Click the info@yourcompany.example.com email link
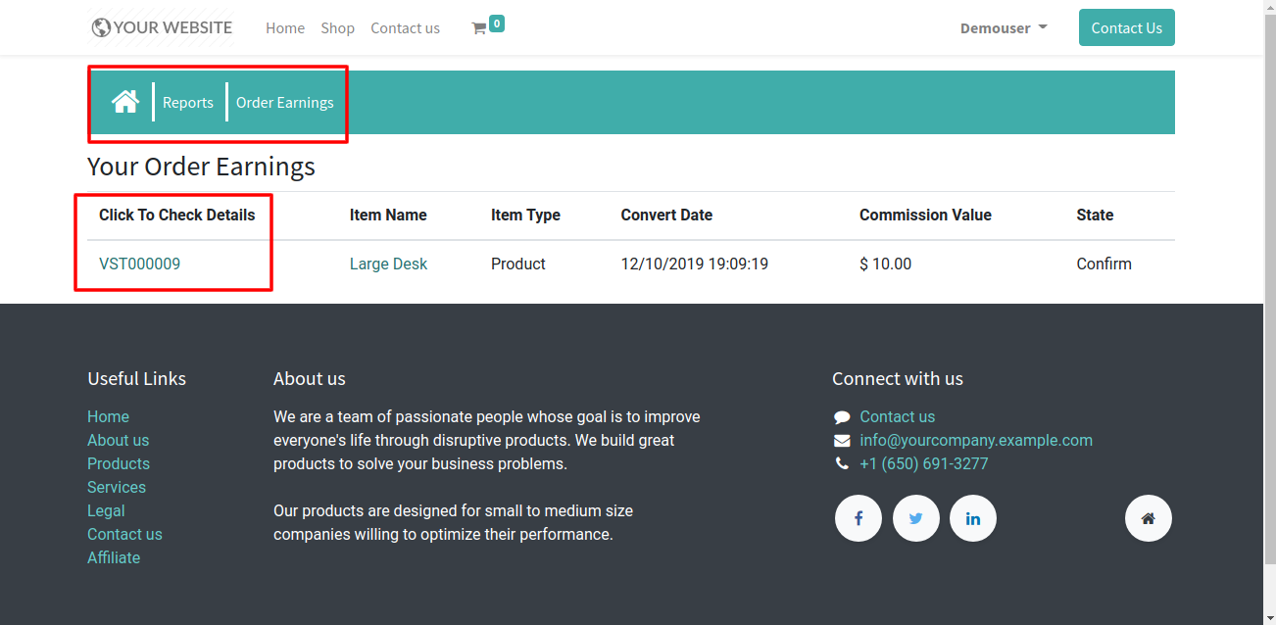The image size is (1276, 625). 975,440
